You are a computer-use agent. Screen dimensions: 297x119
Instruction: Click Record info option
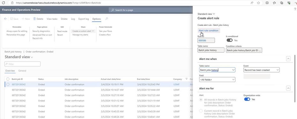click(37, 38)
